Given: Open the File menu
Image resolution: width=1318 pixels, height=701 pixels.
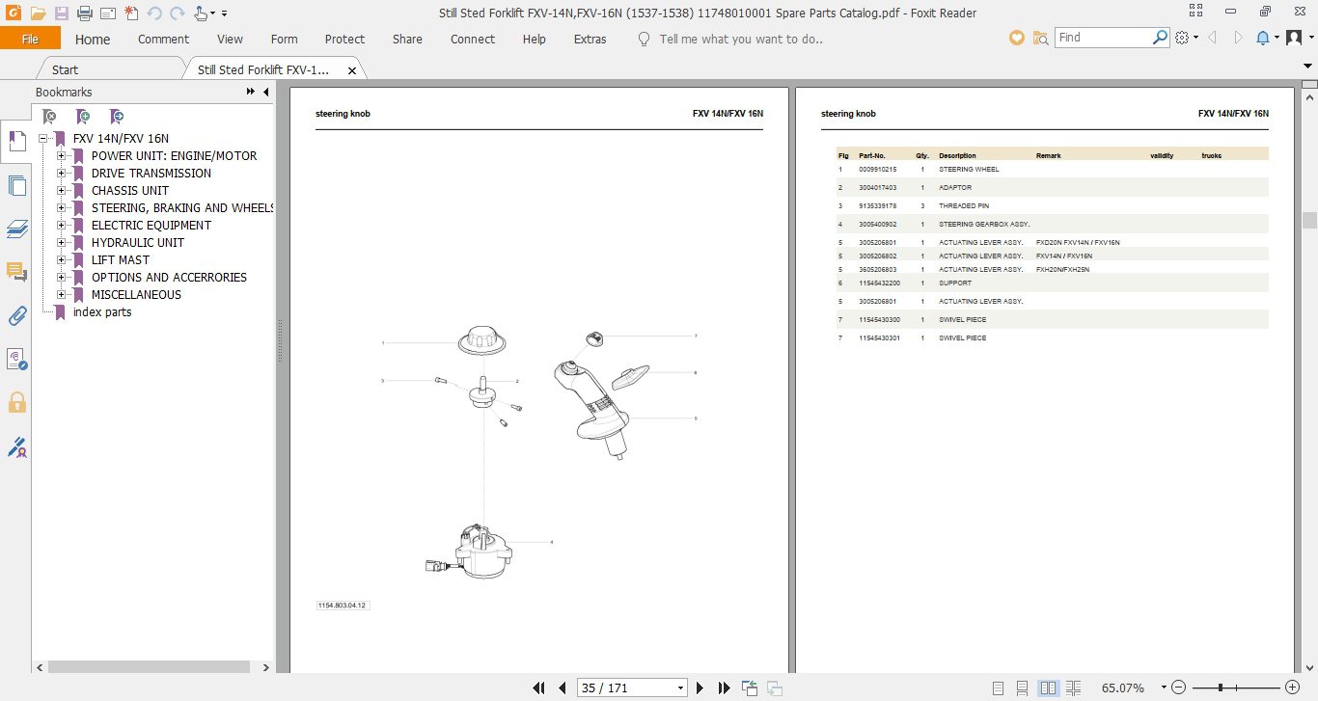Looking at the screenshot, I should point(30,40).
